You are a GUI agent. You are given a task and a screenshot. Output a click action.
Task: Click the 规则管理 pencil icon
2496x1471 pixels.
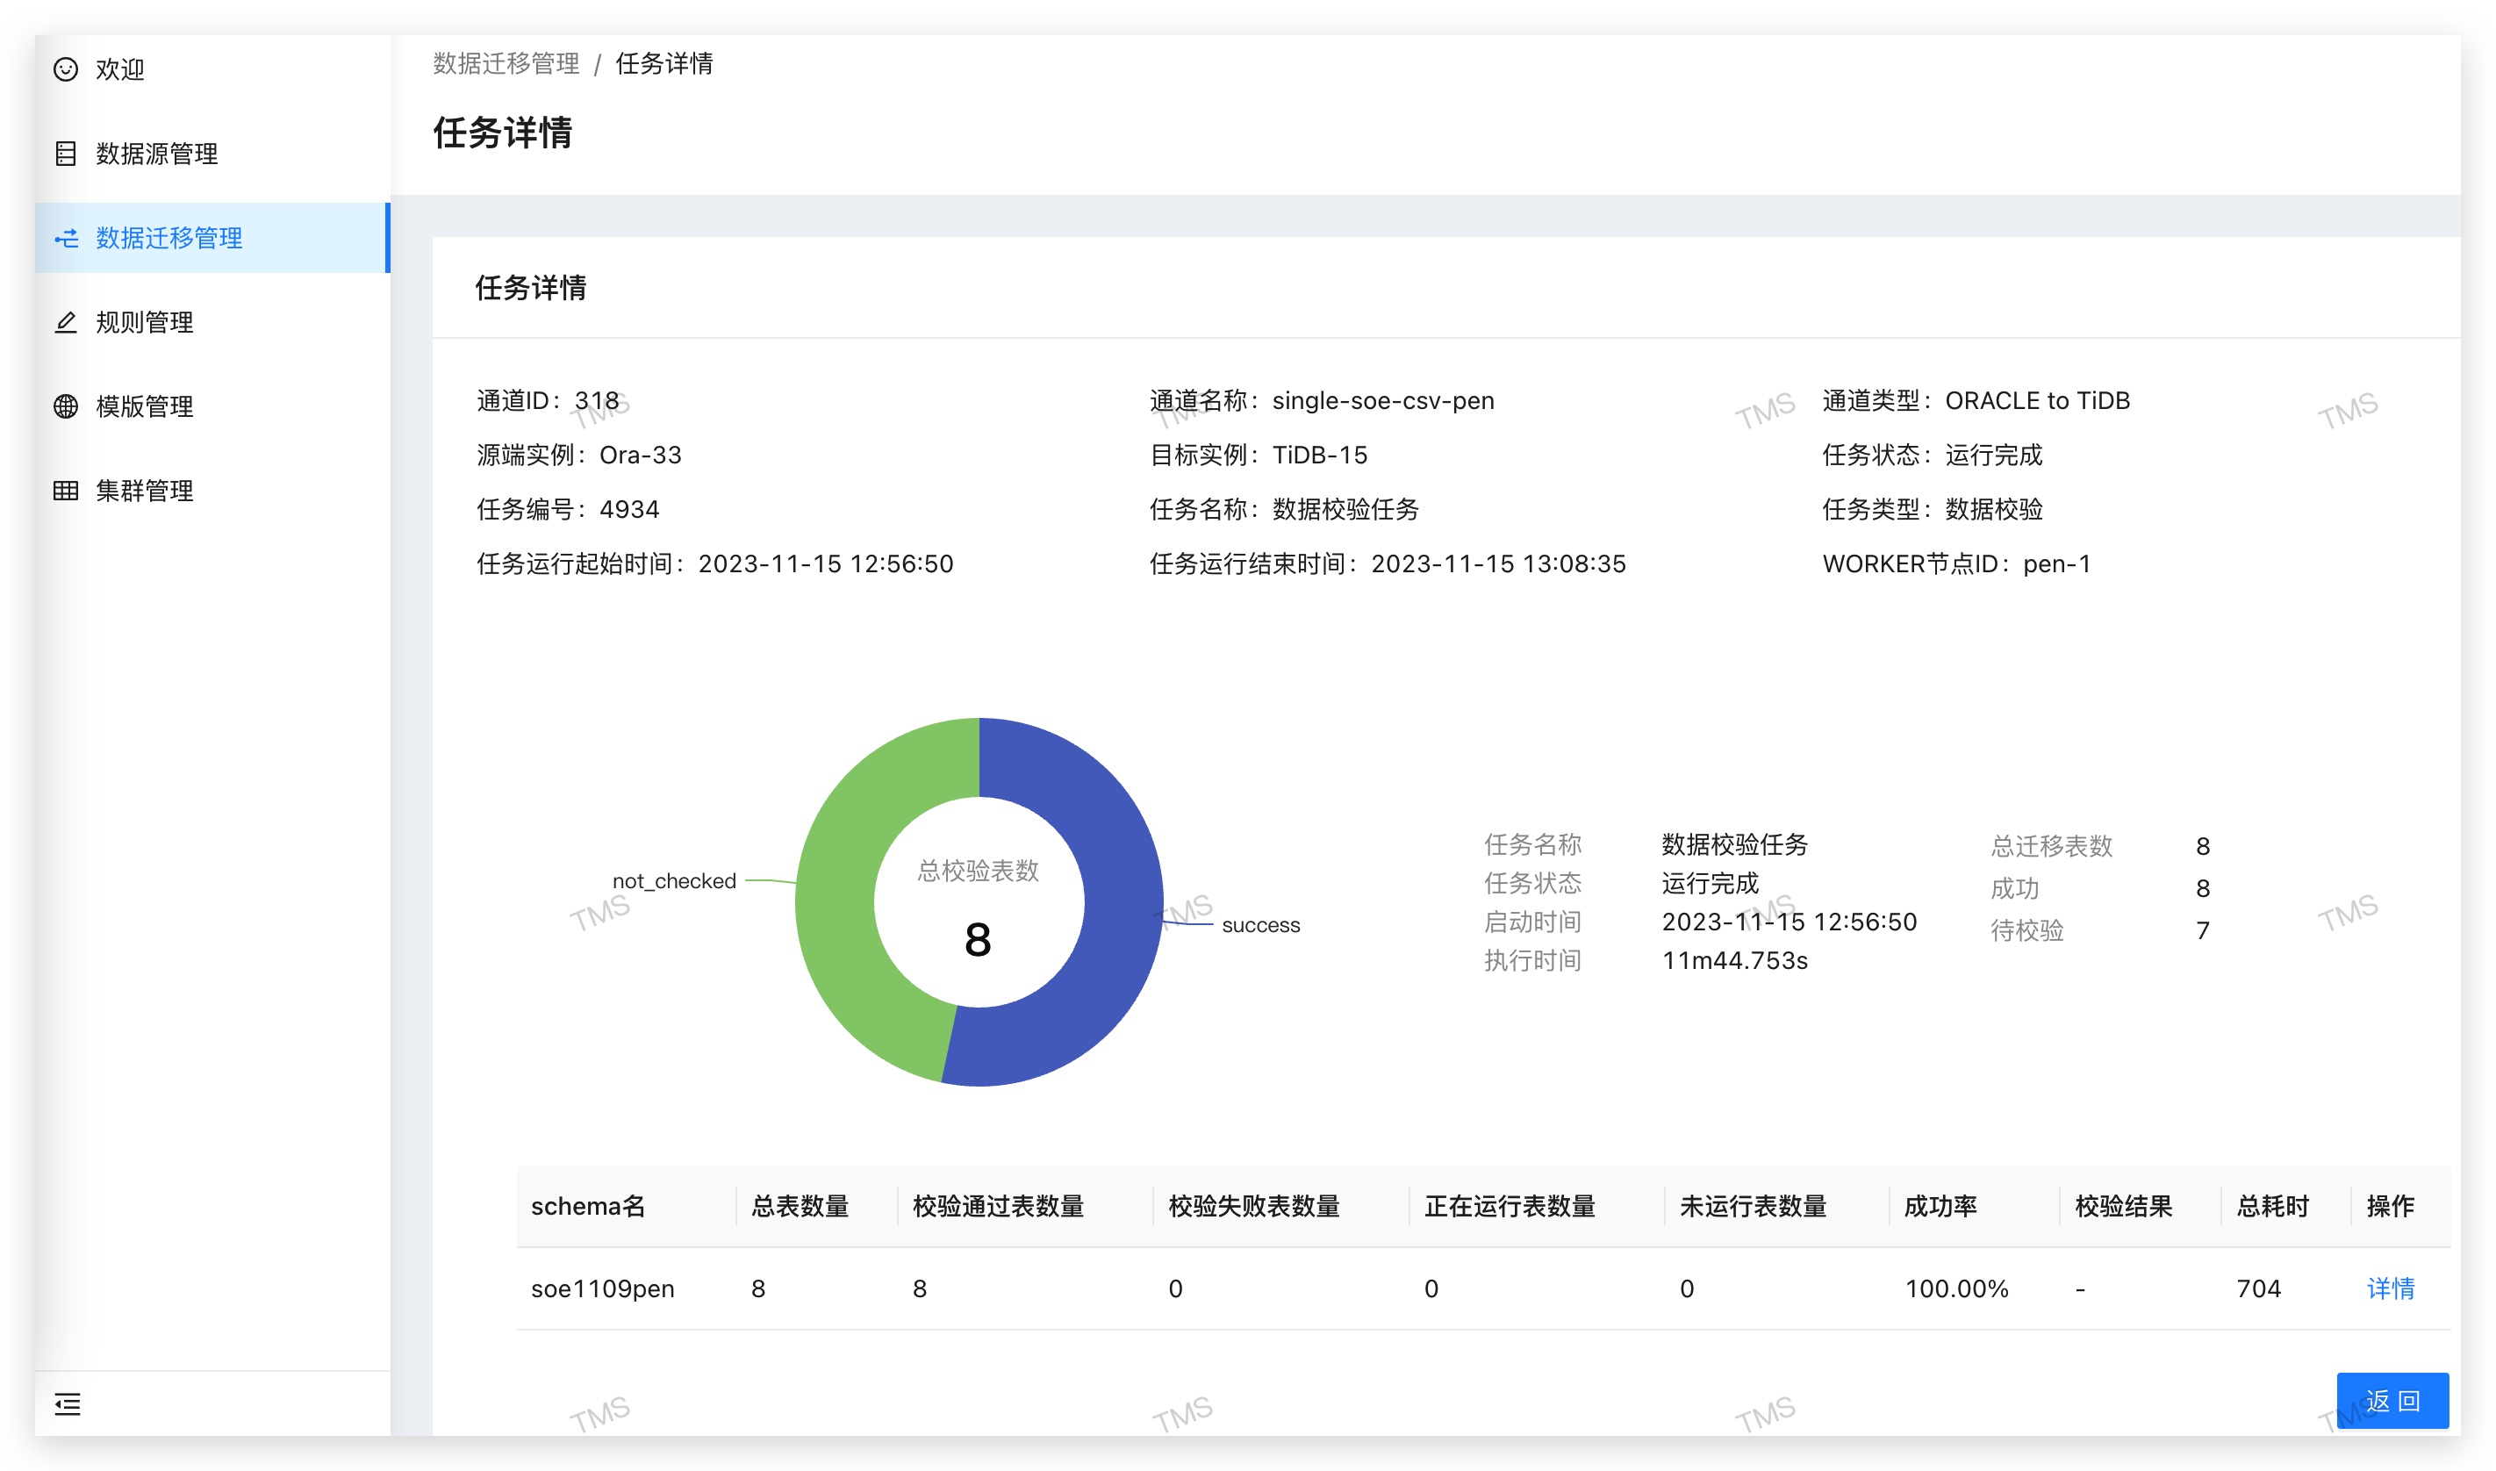[66, 322]
